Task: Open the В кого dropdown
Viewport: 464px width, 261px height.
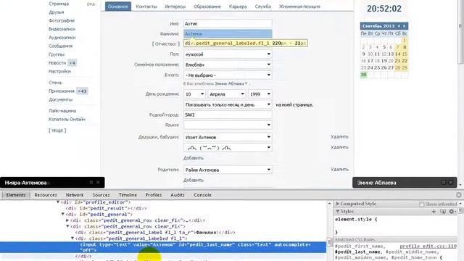Action: point(228,75)
